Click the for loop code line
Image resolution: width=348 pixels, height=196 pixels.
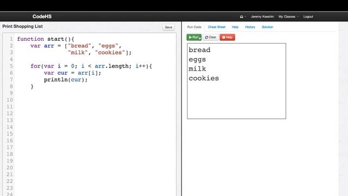click(x=91, y=66)
